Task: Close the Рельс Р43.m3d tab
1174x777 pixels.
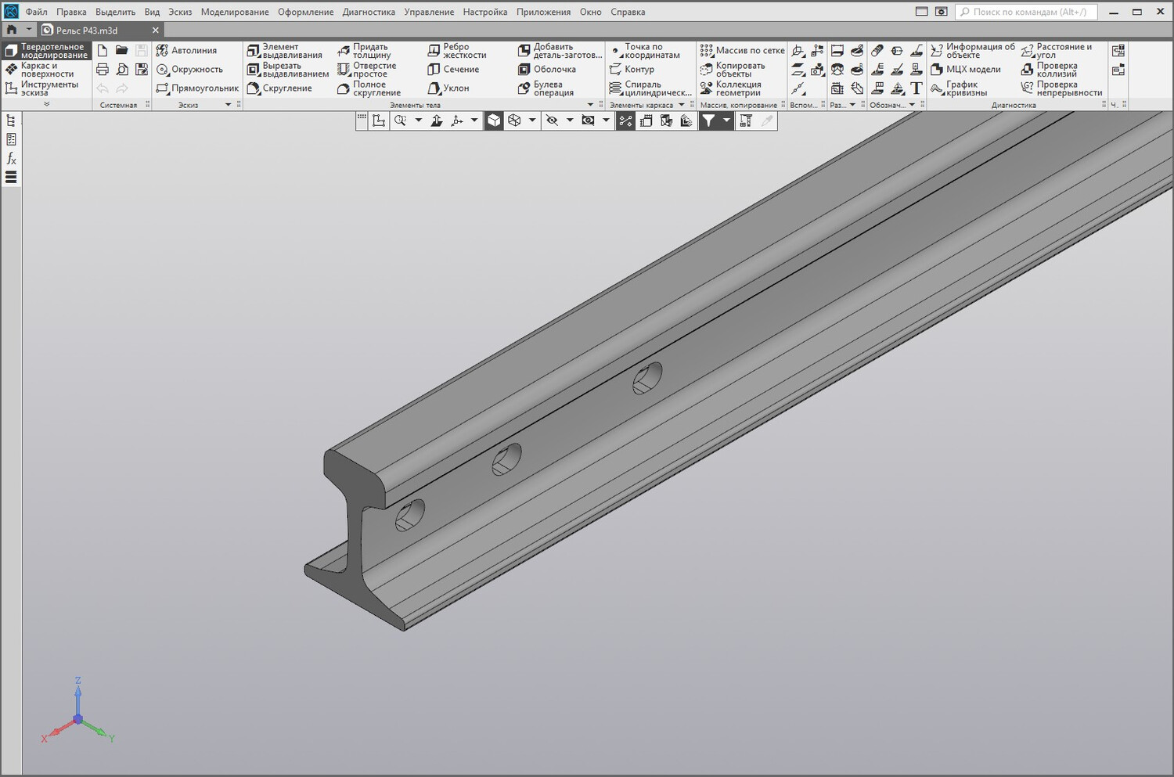Action: pos(155,30)
